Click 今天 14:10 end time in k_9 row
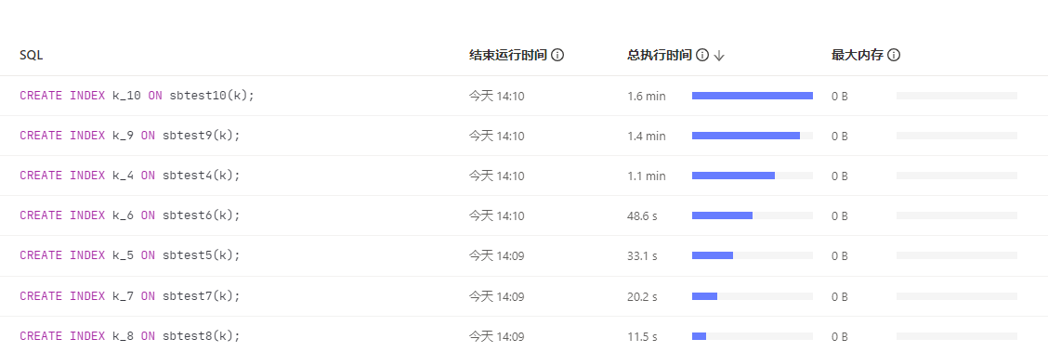1048x352 pixels. (497, 137)
